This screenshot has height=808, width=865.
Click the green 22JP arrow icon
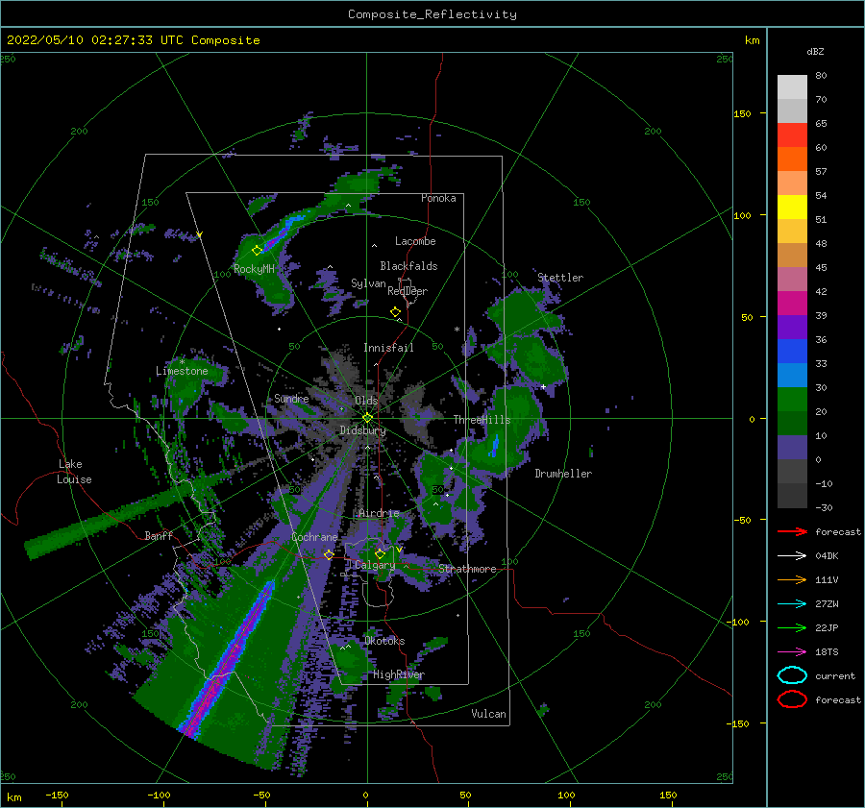[x=792, y=627]
